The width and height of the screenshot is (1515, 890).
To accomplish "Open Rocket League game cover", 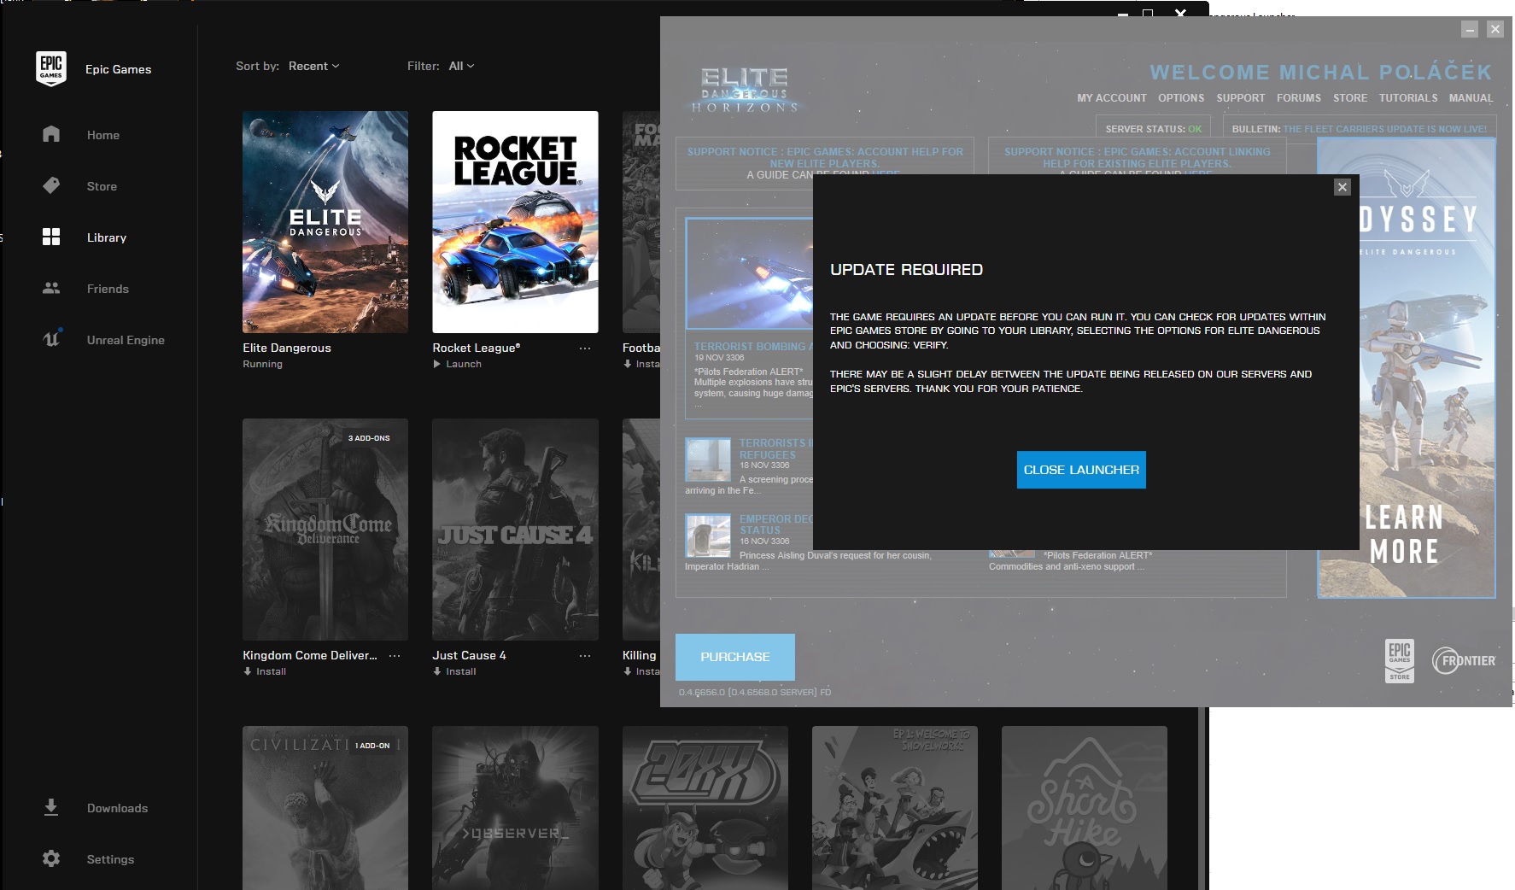I will 515,222.
